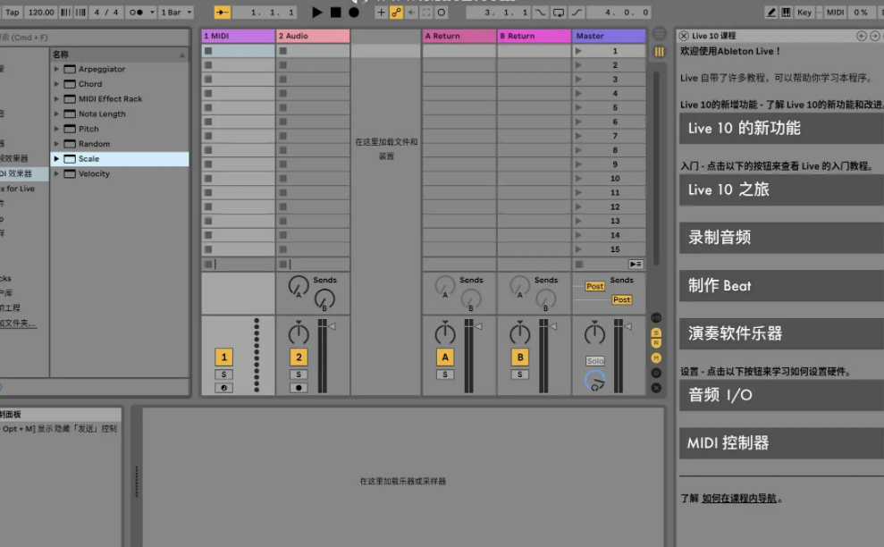Viewport: 884px width, 547px height.
Task: Open metronome settings dropdown arrow
Action: pos(152,12)
